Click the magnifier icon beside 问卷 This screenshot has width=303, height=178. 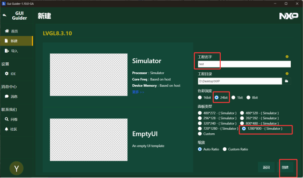coord(7,119)
